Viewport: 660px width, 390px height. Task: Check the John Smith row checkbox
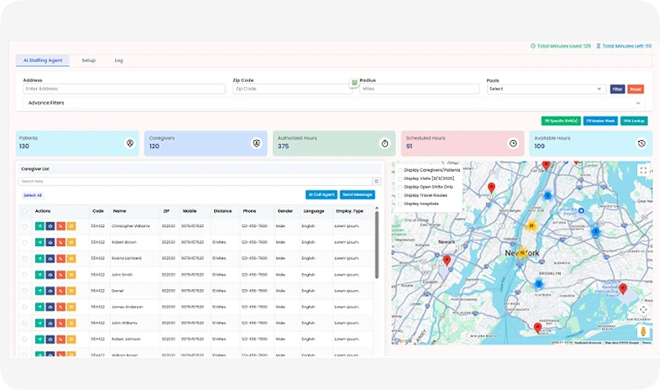pyautogui.click(x=25, y=274)
